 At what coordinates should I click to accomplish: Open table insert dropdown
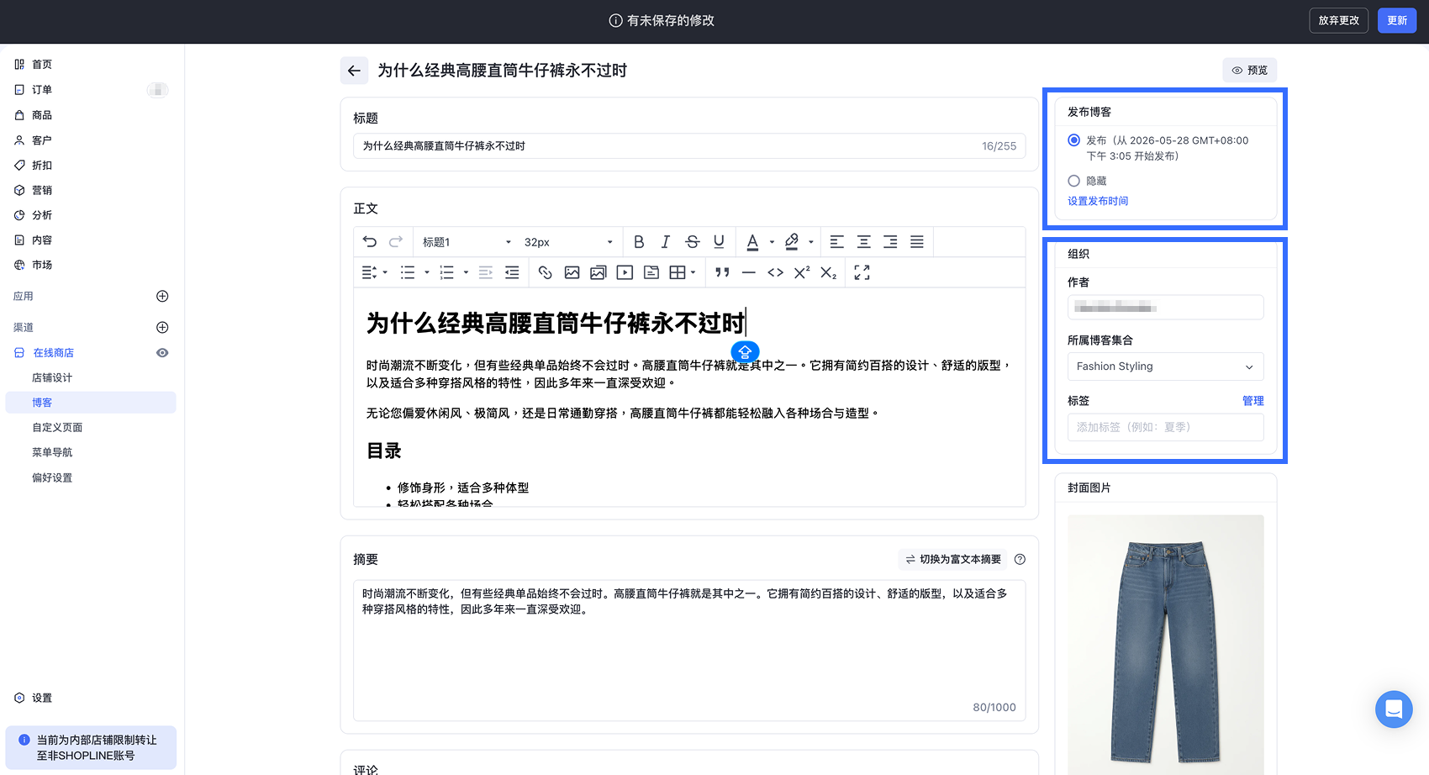(x=693, y=272)
